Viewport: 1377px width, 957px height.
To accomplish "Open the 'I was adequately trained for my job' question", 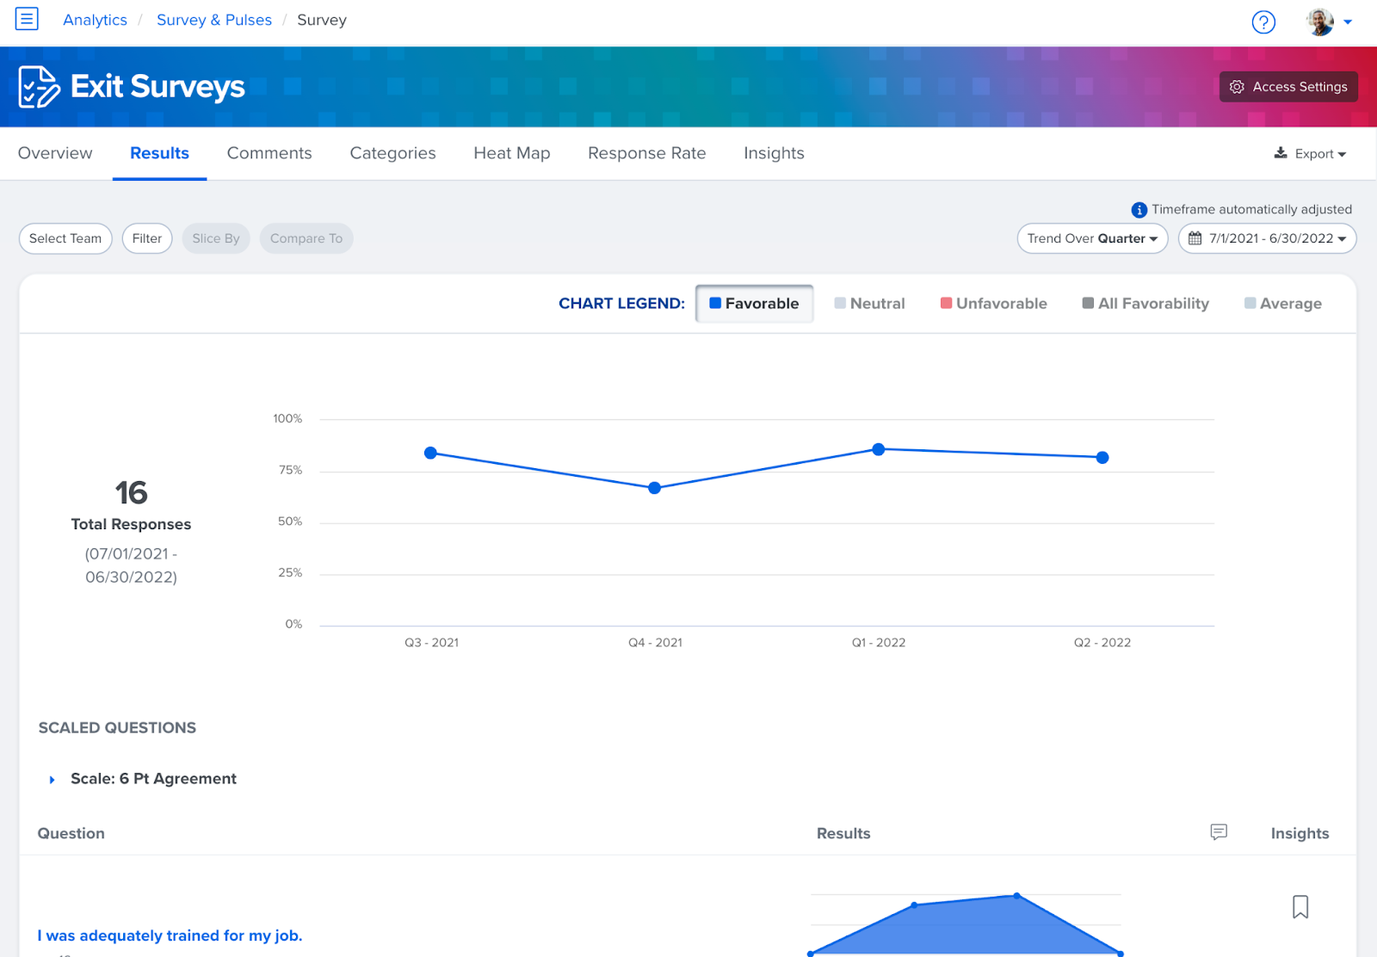I will tap(170, 935).
